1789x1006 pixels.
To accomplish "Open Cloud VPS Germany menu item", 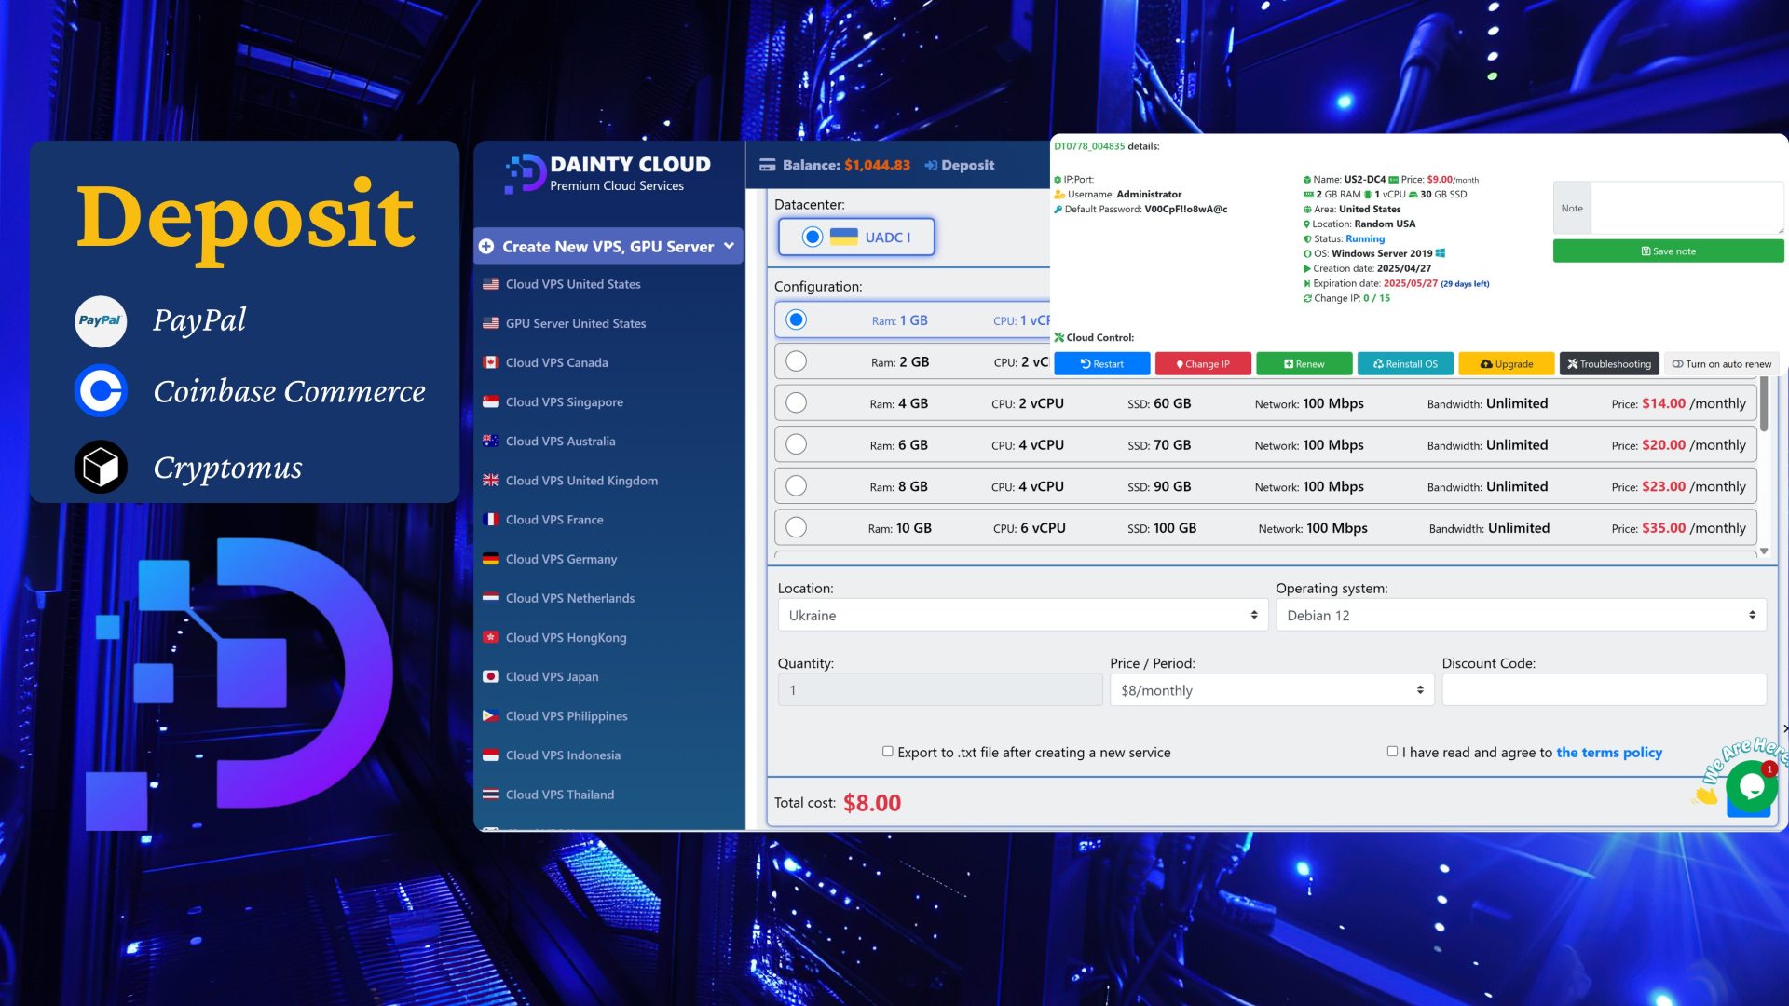I will pyautogui.click(x=561, y=559).
